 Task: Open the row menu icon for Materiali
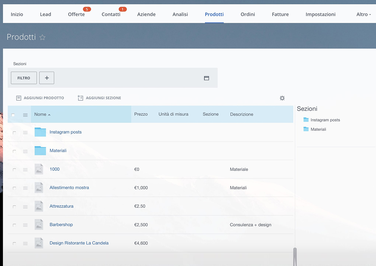pyautogui.click(x=25, y=151)
